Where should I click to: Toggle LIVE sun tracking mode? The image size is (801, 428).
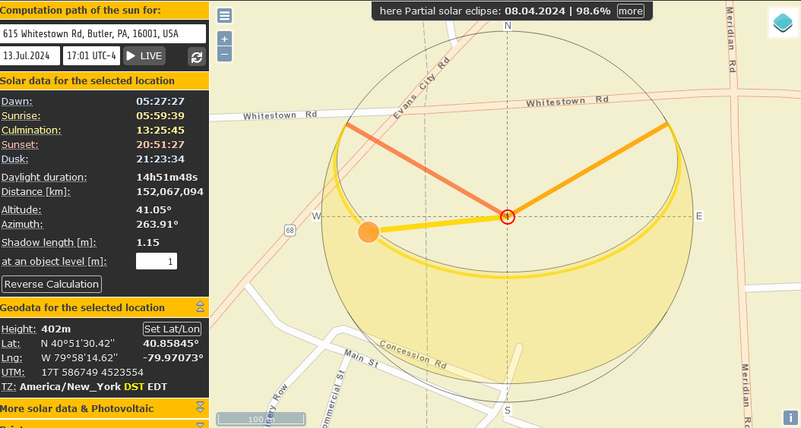pyautogui.click(x=144, y=55)
